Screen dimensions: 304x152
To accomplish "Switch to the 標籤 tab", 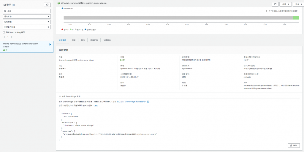I will click(74, 40).
